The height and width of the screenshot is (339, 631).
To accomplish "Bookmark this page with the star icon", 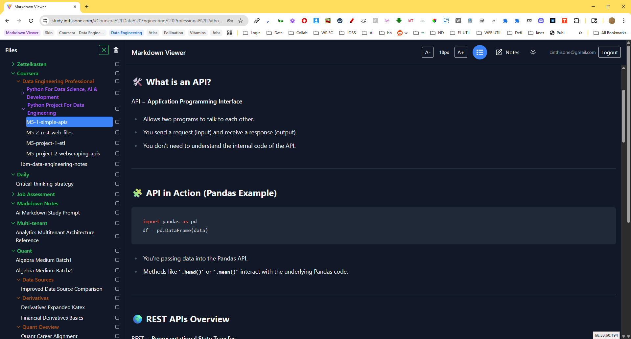I will point(241,21).
